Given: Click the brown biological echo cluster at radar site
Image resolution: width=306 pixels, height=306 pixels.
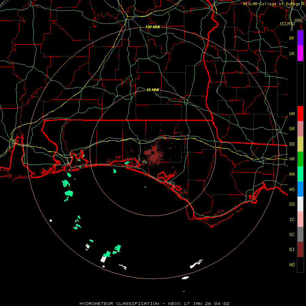Looking at the screenshot, I should 153,154.
